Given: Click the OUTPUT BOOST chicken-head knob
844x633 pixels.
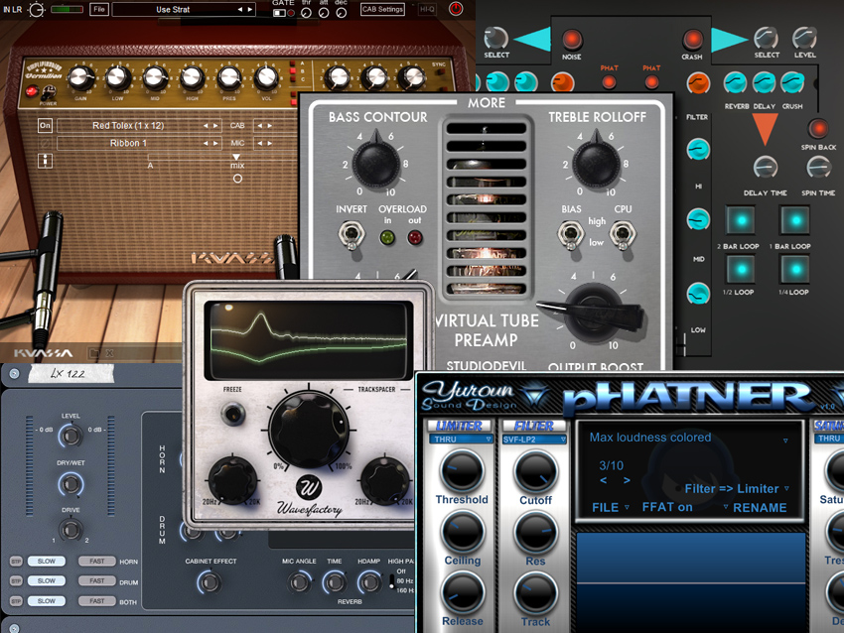Looking at the screenshot, I should 592,312.
